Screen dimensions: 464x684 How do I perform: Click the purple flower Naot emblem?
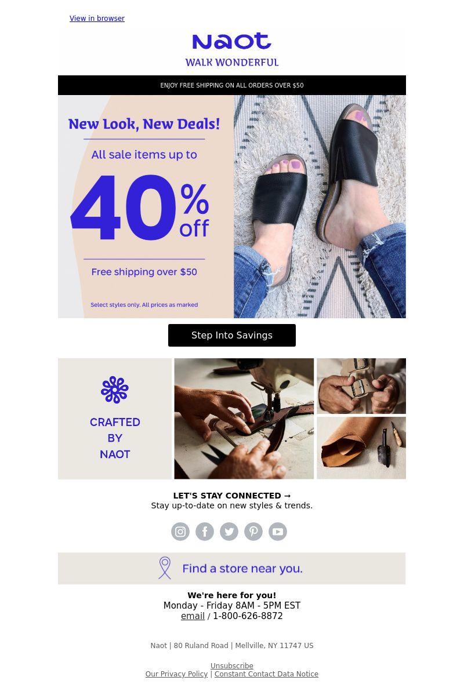115,390
